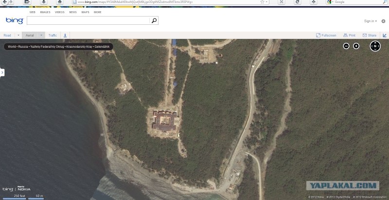The width and height of the screenshot is (389, 200).
Task: Click the streetside pegman icon beside Traffic
Action: pos(65,36)
